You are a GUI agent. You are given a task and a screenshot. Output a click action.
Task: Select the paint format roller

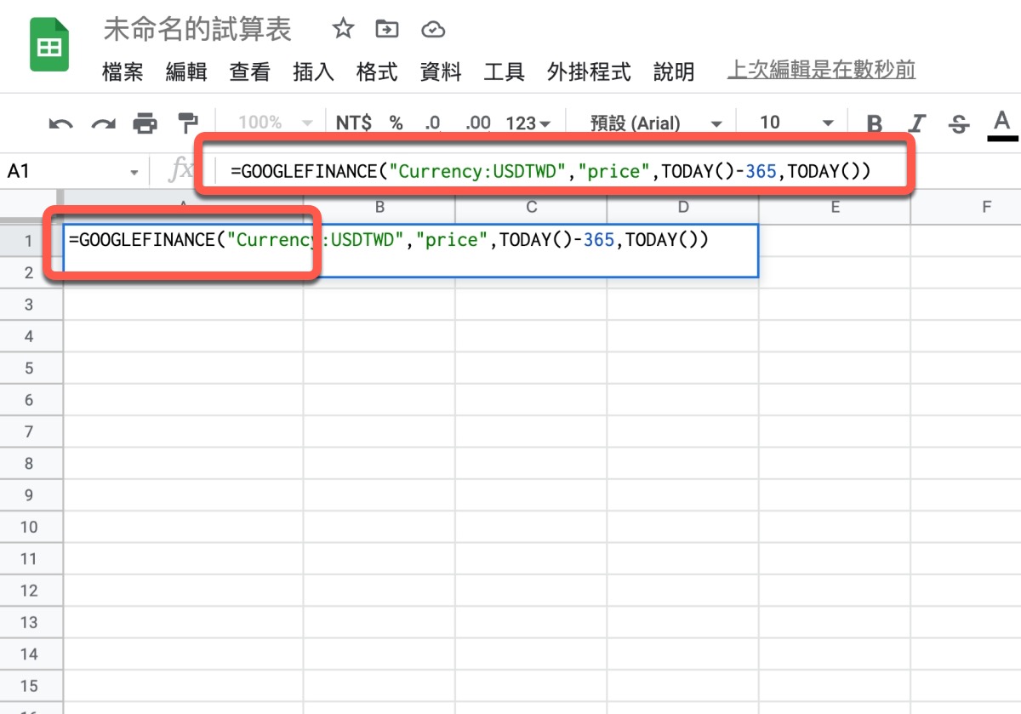point(187,123)
